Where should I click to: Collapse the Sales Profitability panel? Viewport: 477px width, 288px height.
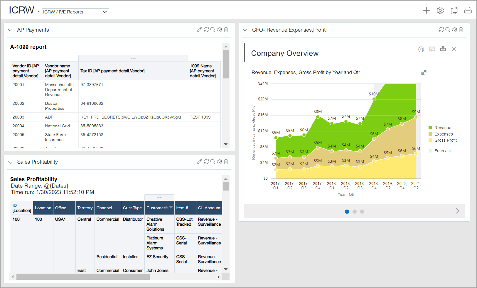tap(10, 162)
